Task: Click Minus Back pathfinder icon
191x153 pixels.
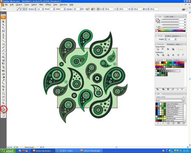Action: (x=183, y=55)
